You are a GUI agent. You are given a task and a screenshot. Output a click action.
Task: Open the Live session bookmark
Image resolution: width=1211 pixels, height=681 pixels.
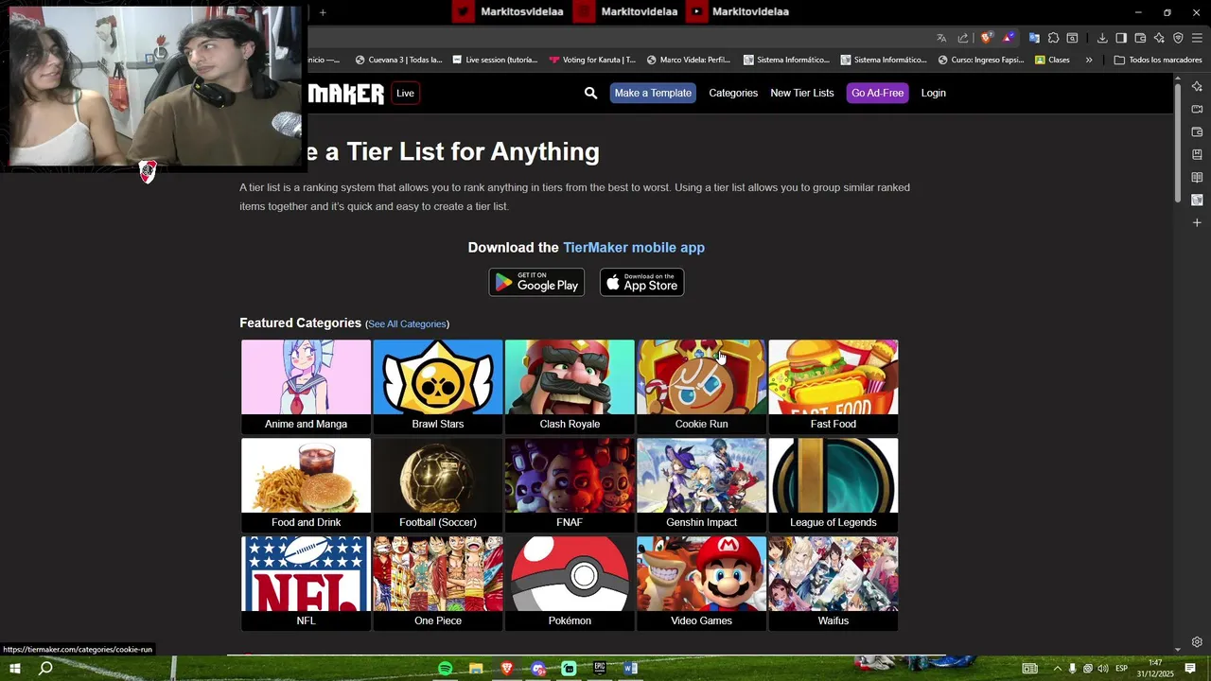495,60
